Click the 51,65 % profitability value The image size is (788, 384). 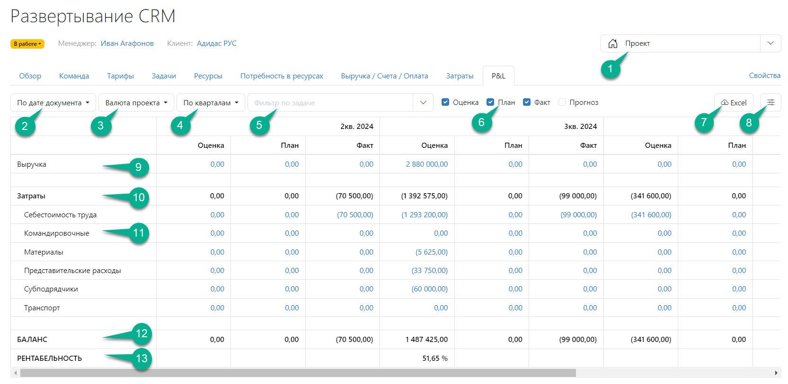point(435,358)
